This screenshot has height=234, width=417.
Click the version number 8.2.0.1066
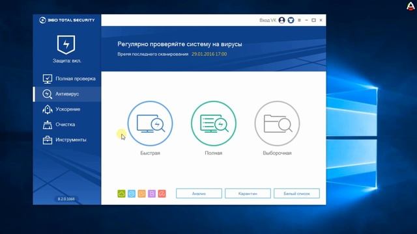pos(66,199)
